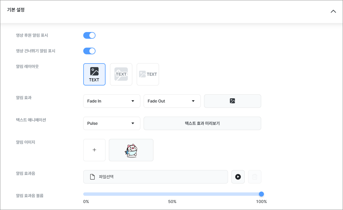Click the alert effect image preview button
The width and height of the screenshot is (343, 210).
(x=232, y=101)
